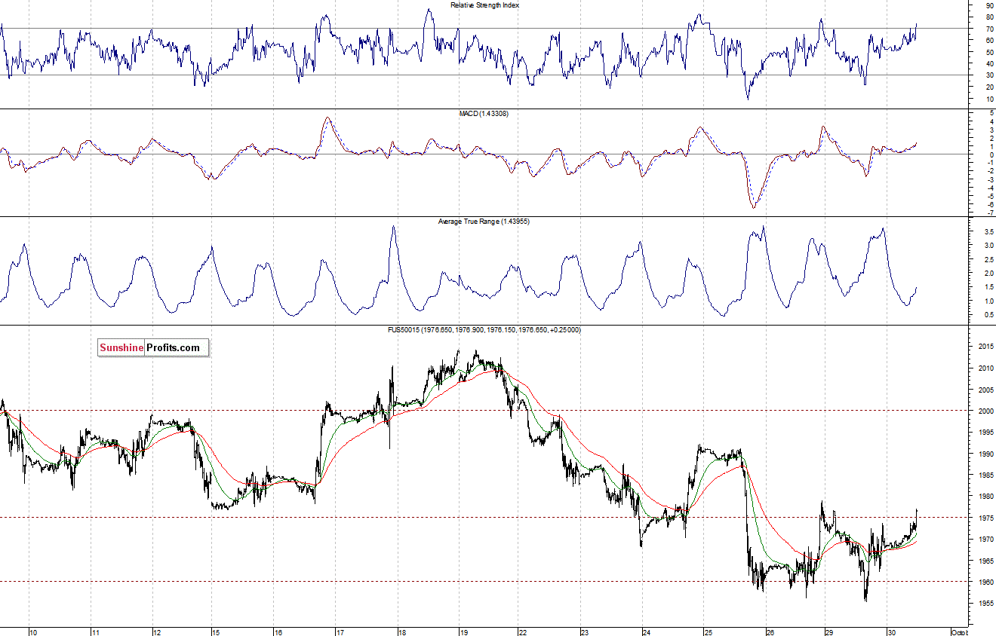Select date label 24 on time axis
The image size is (996, 636).
point(647,631)
